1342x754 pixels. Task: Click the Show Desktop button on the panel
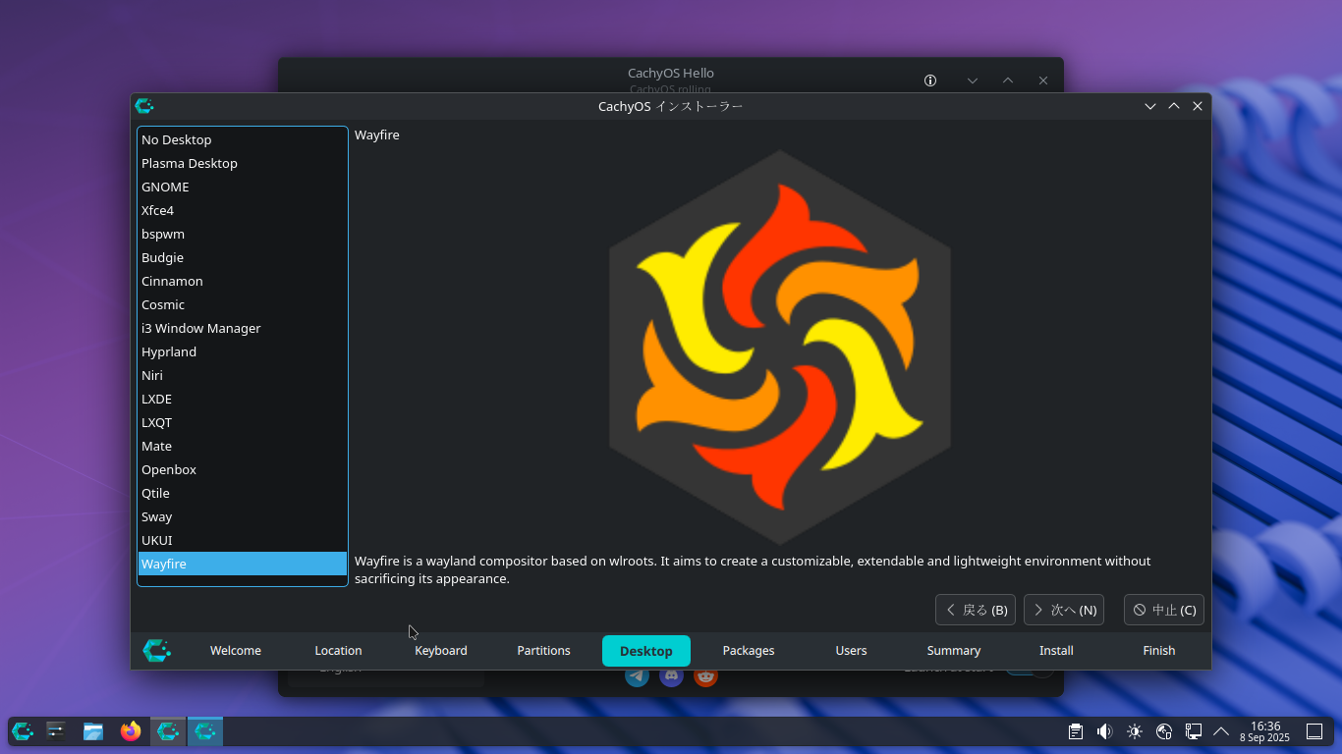pos(1314,731)
